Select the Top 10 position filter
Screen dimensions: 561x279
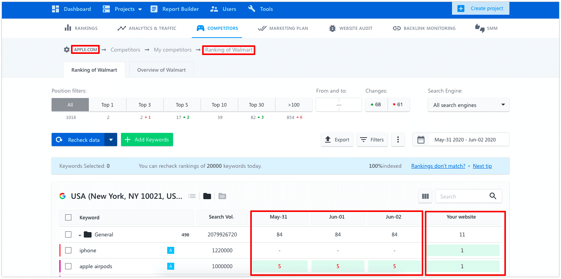click(x=219, y=105)
